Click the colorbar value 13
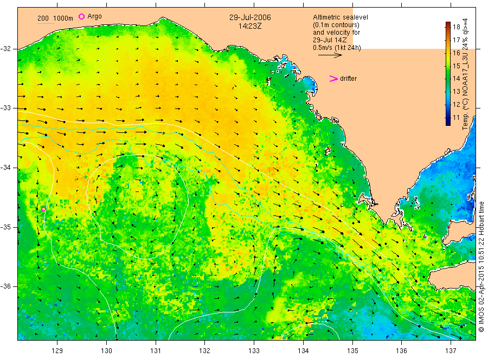 click(x=456, y=92)
